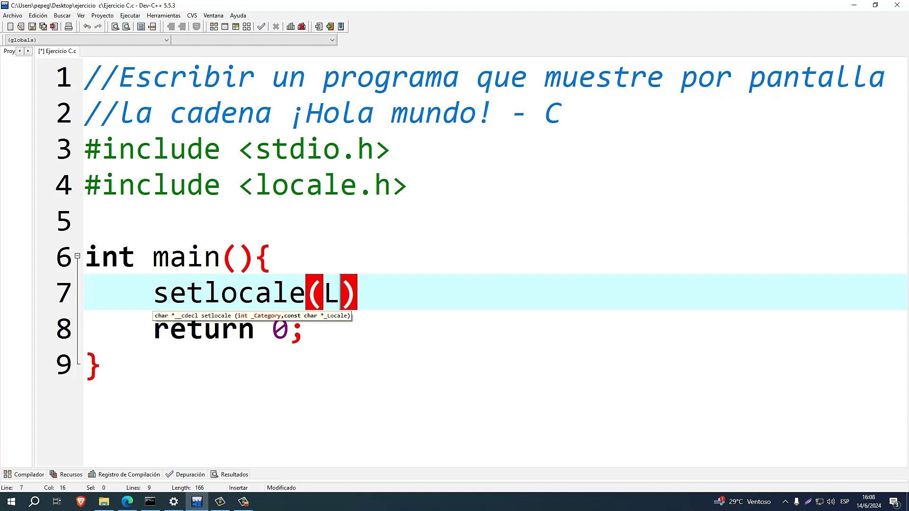Open the Compilador bottom panel tab
Image resolution: width=909 pixels, height=511 pixels.
point(24,474)
